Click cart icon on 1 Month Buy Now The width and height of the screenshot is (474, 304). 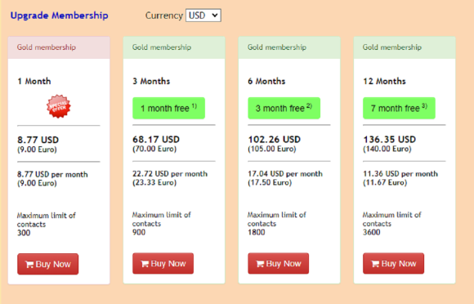pyautogui.click(x=29, y=265)
